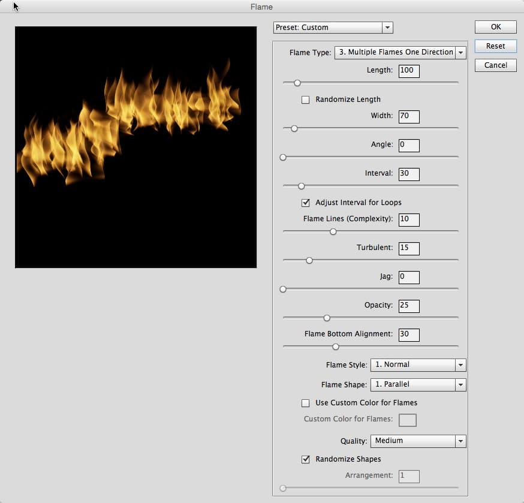524x503 pixels.
Task: Enable Randomize Length checkbox
Action: pos(305,100)
